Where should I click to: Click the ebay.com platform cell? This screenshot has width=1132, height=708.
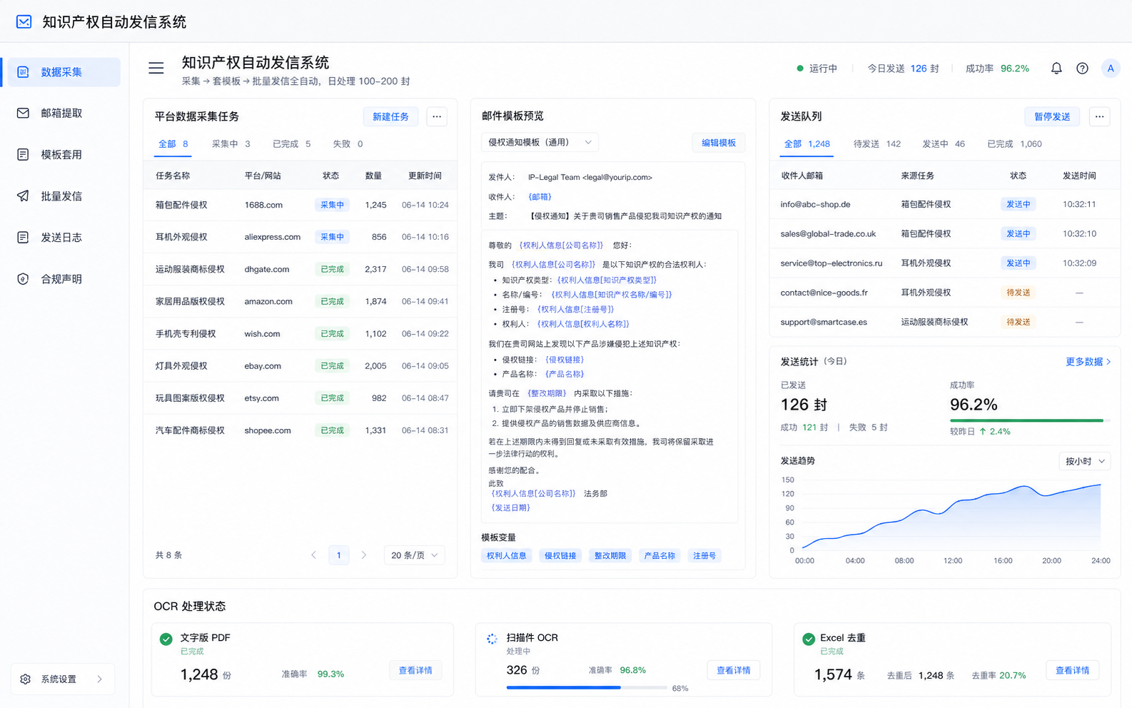click(263, 365)
